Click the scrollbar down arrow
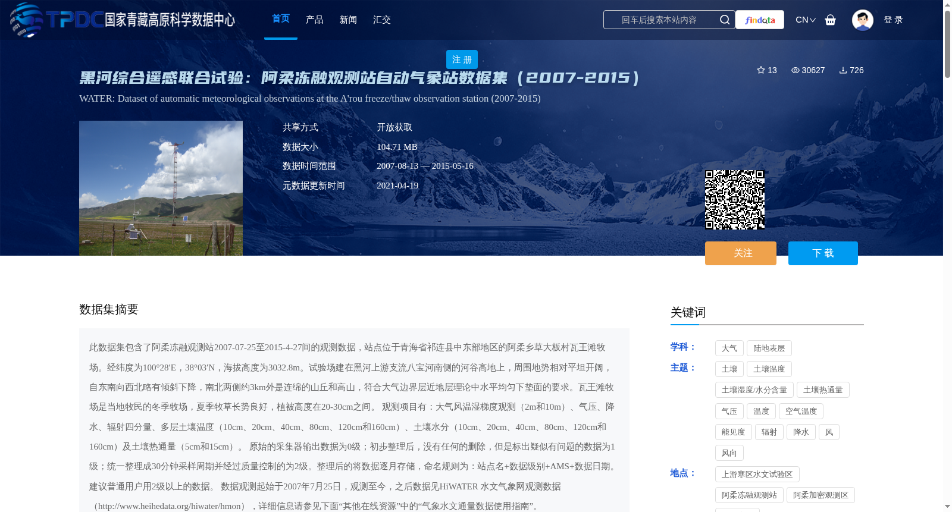 pos(947,507)
